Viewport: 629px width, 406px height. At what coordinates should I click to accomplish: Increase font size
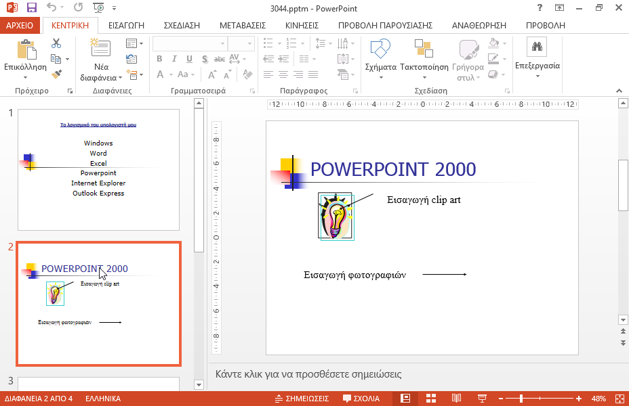tap(212, 74)
